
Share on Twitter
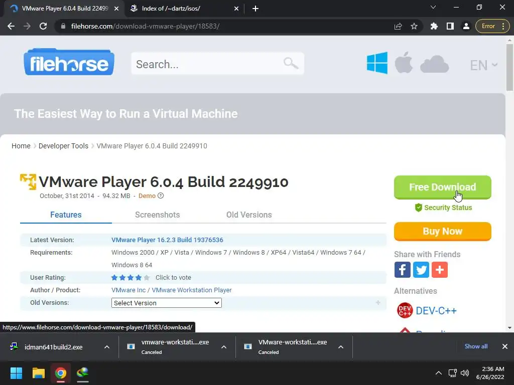pos(421,270)
